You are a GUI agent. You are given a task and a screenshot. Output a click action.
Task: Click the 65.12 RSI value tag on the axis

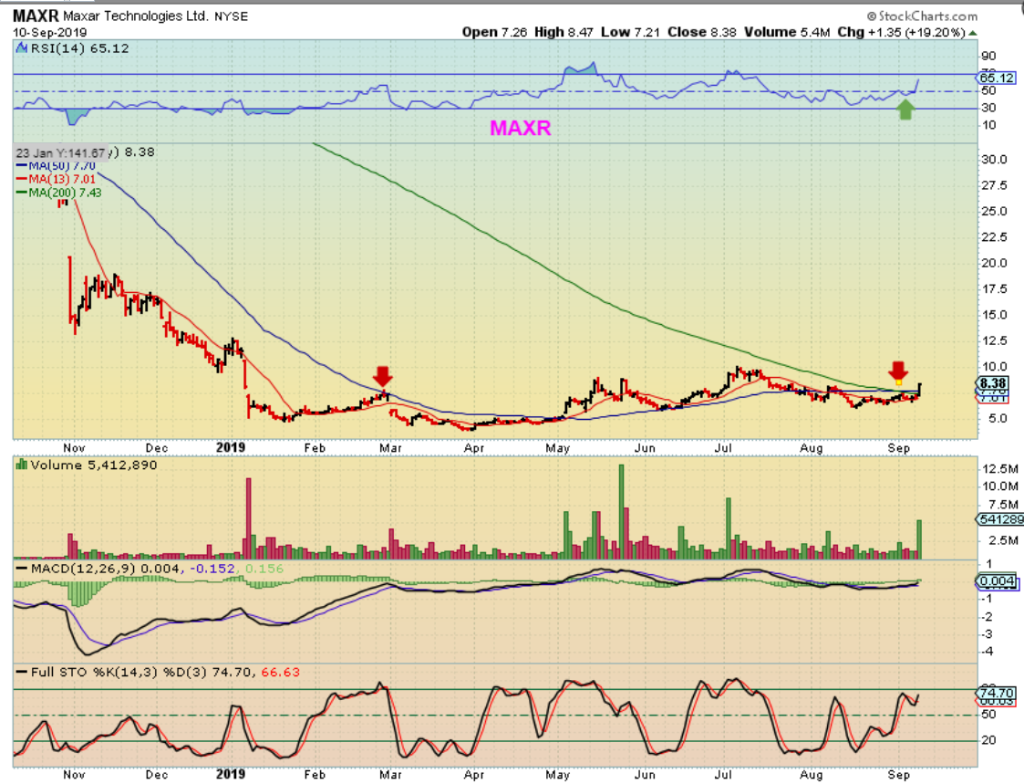point(997,78)
